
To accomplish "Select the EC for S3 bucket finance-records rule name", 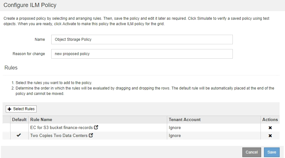I will coord(61,127).
